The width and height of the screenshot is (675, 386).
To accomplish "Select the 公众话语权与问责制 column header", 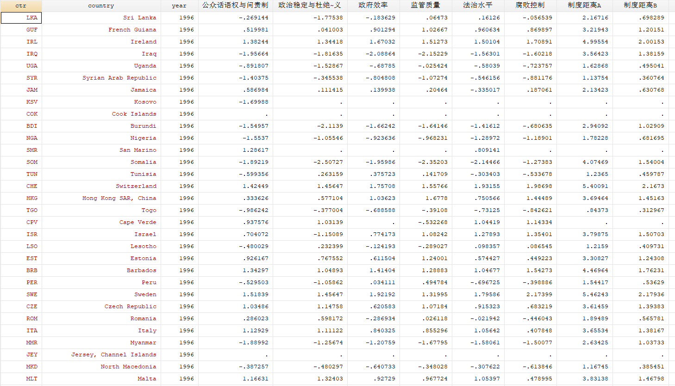I will click(x=236, y=6).
